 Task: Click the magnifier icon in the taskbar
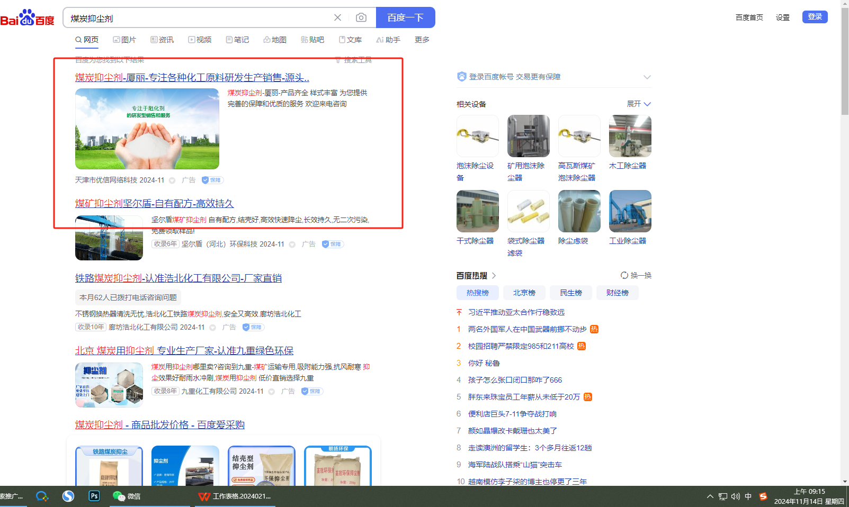(x=42, y=496)
